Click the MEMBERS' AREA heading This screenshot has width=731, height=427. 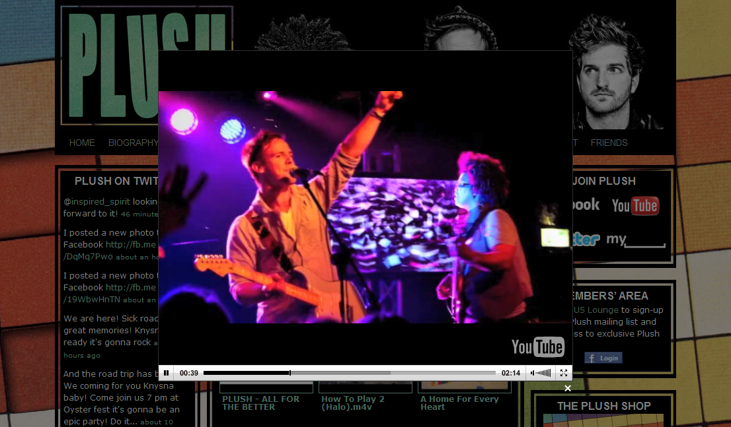point(611,296)
